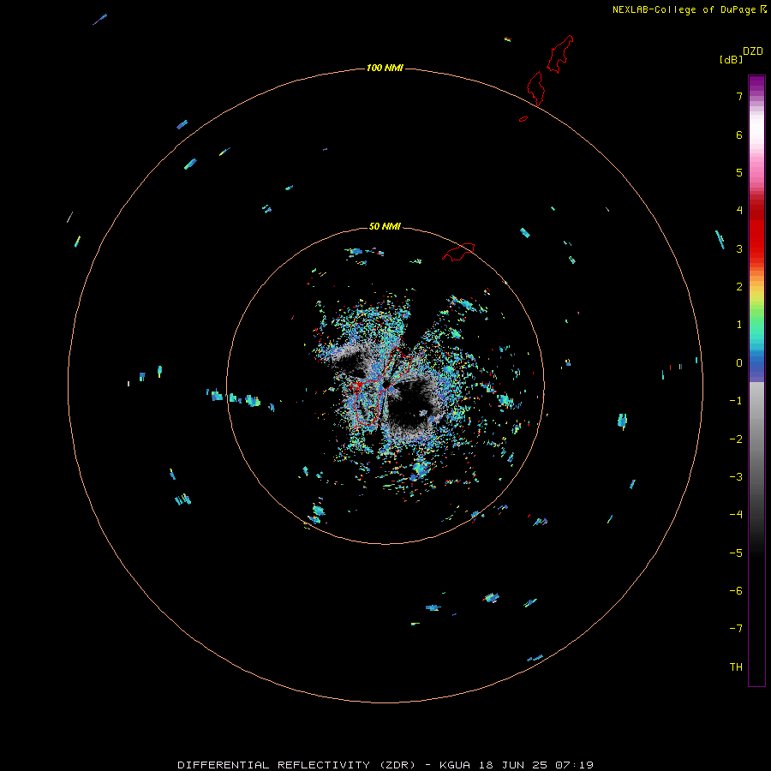Click the DZD colorbar title label
The height and width of the screenshot is (771, 771).
coord(753,51)
